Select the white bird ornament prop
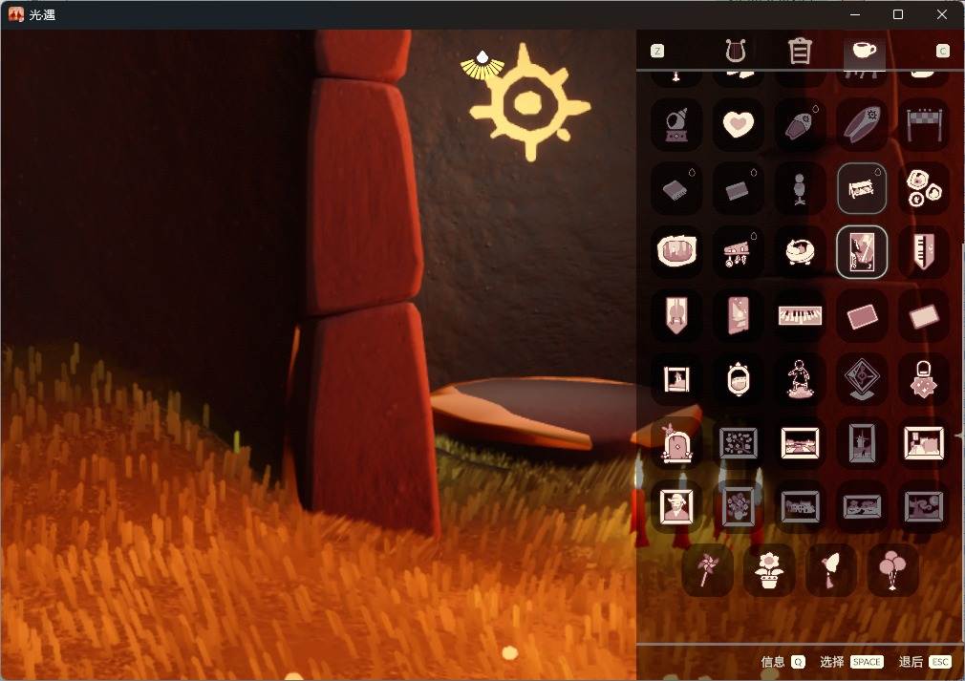Image resolution: width=965 pixels, height=681 pixels. [830, 570]
